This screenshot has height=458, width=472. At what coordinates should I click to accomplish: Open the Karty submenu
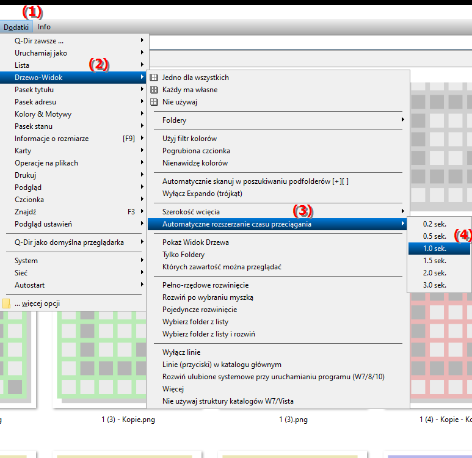coord(74,151)
